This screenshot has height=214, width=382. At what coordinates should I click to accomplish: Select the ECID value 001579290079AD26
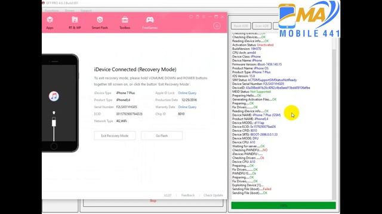tap(130, 114)
